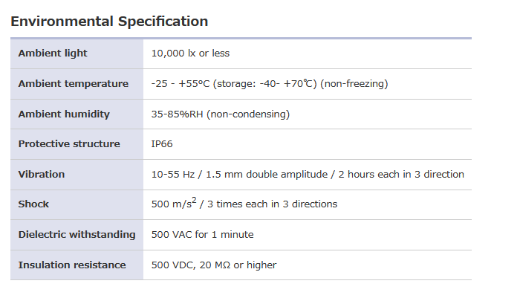Click the 500 VAC for 1 minute value
Screen dimensions: 520x301
click(x=202, y=235)
